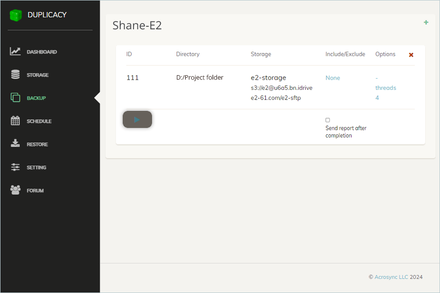Click the green Duplicacy cube logo
The image size is (440, 293).
pyautogui.click(x=16, y=15)
